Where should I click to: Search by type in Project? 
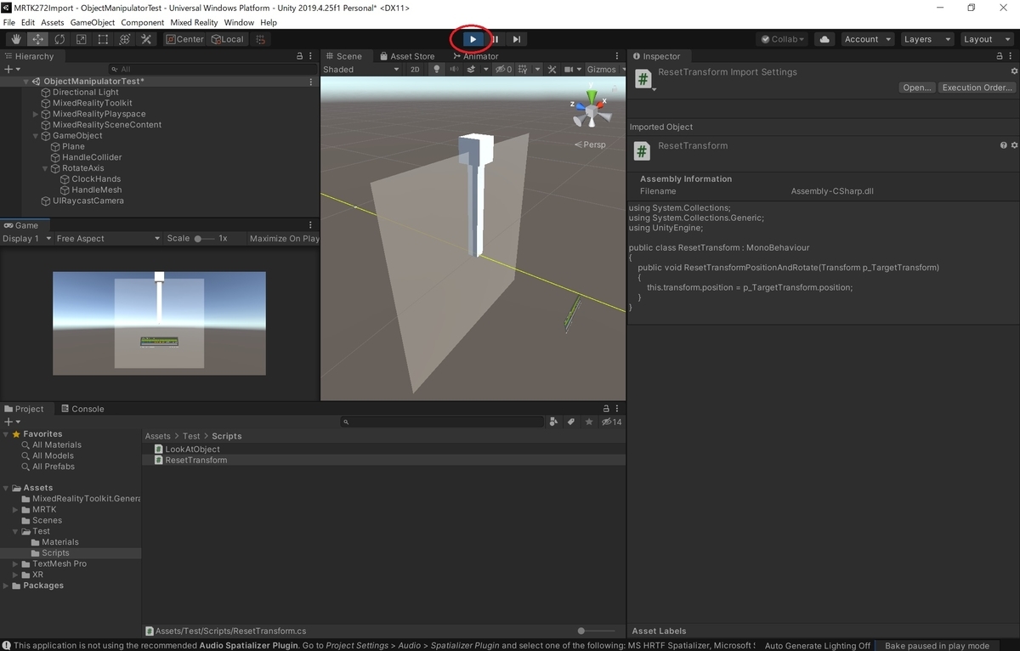554,422
